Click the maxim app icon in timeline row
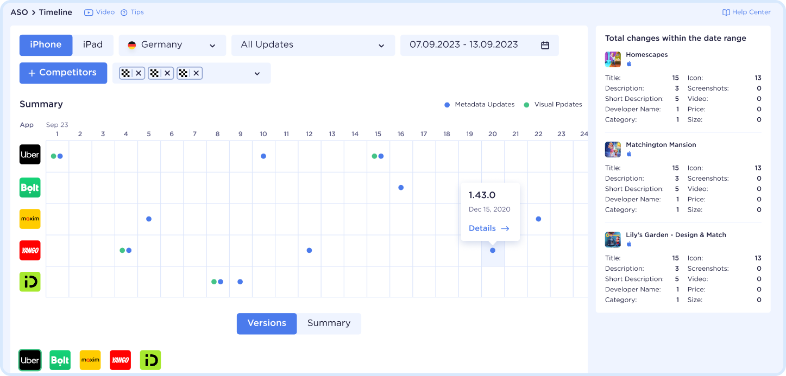This screenshot has height=376, width=786. pos(30,219)
